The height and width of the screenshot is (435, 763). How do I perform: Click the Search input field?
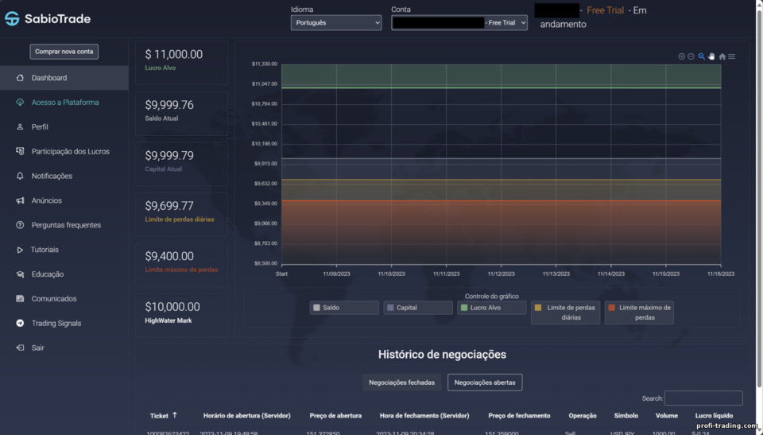click(x=703, y=398)
